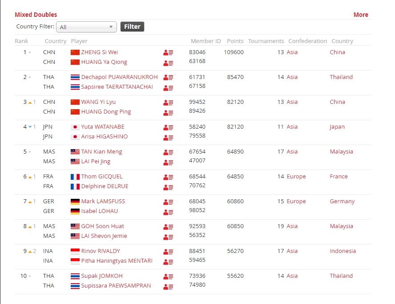Open Arisa HIGASHINO player profile
Screen dimensions: 395x304
(104, 137)
